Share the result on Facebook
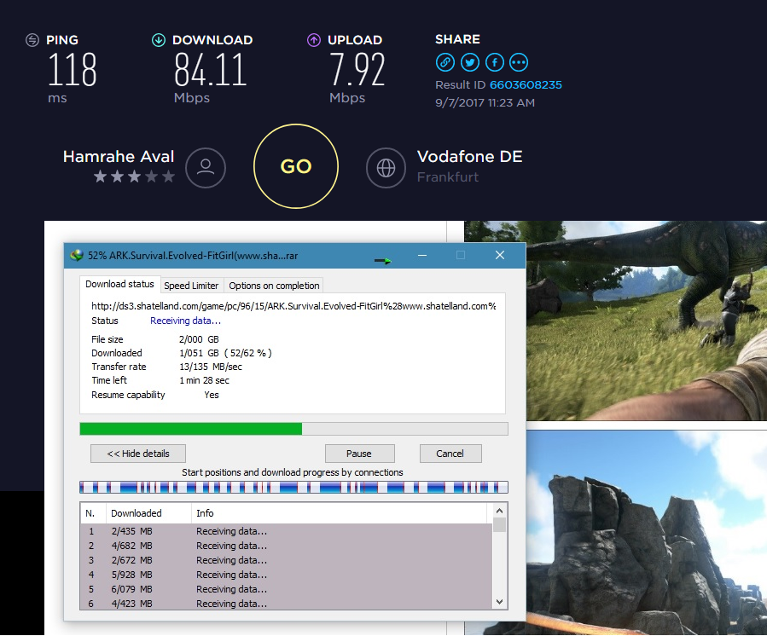 click(495, 62)
